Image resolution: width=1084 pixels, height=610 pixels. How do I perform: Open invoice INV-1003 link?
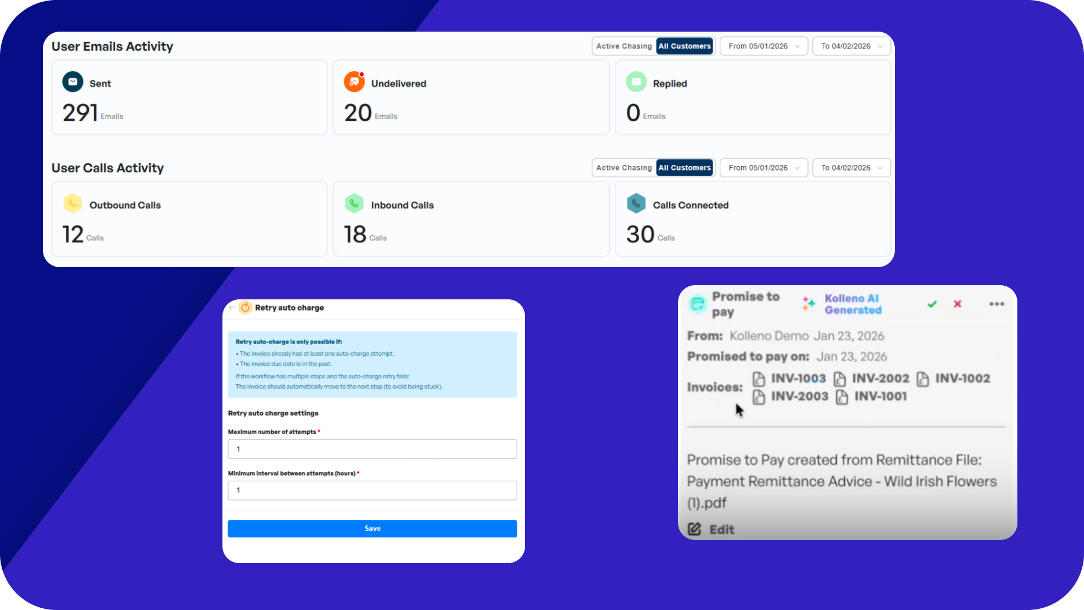(x=798, y=378)
